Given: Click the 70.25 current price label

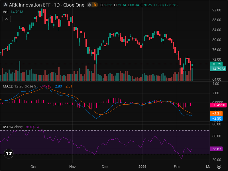Looking at the screenshot, I should pos(216,64).
